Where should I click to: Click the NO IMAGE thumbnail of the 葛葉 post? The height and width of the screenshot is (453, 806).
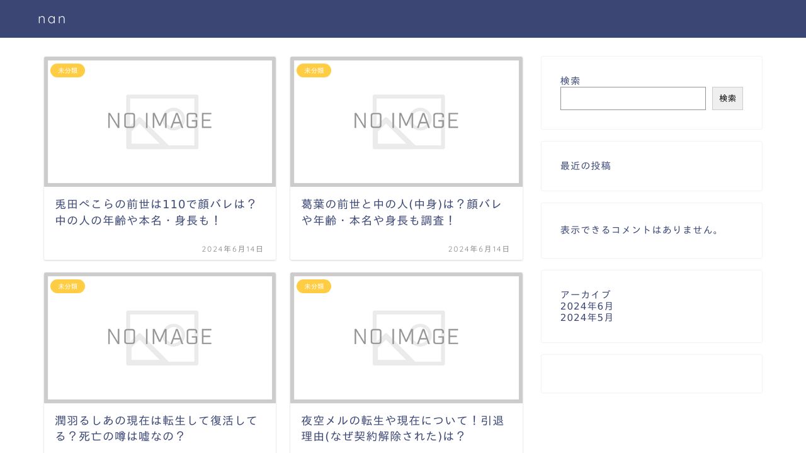[x=406, y=121]
